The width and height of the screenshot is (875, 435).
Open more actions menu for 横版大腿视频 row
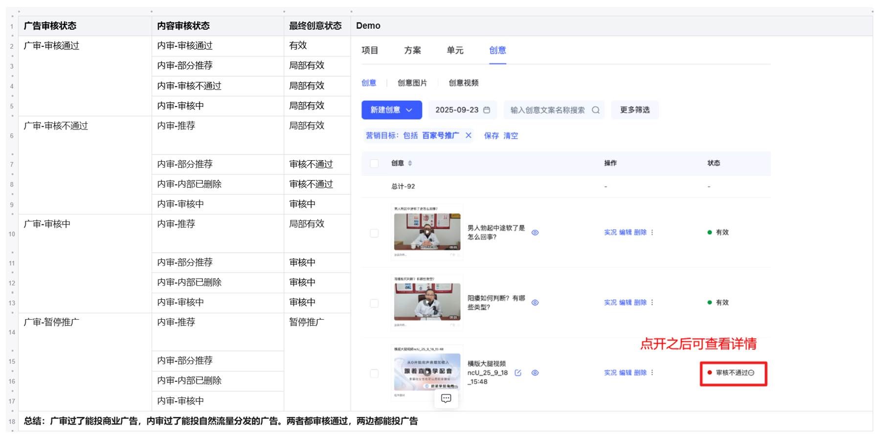652,372
